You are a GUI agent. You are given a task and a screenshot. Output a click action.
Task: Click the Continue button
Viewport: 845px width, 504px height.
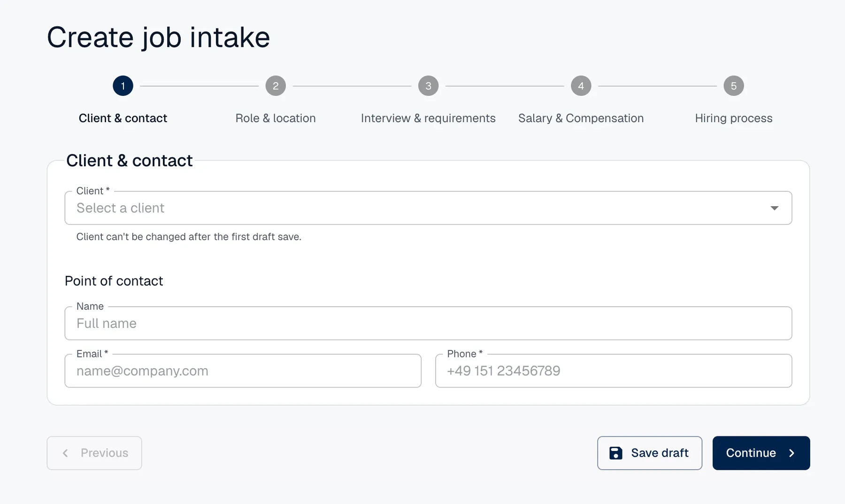click(x=761, y=453)
